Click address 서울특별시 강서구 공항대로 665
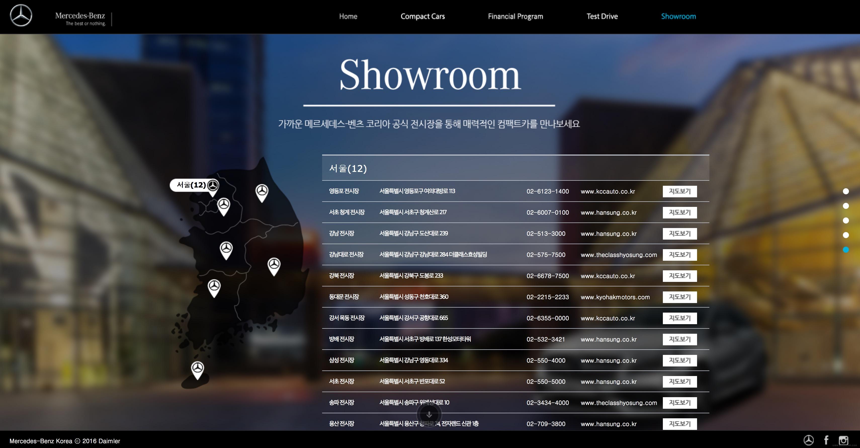The height and width of the screenshot is (448, 860). (x=413, y=318)
